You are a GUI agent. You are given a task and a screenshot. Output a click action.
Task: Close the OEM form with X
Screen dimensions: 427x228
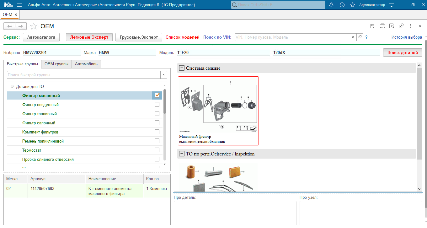click(420, 26)
